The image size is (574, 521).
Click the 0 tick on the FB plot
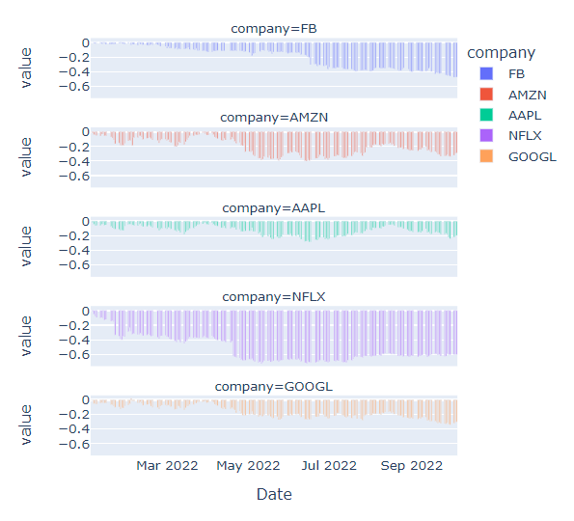(x=86, y=42)
